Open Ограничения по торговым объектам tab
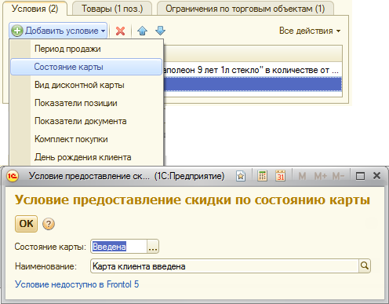 [245, 9]
